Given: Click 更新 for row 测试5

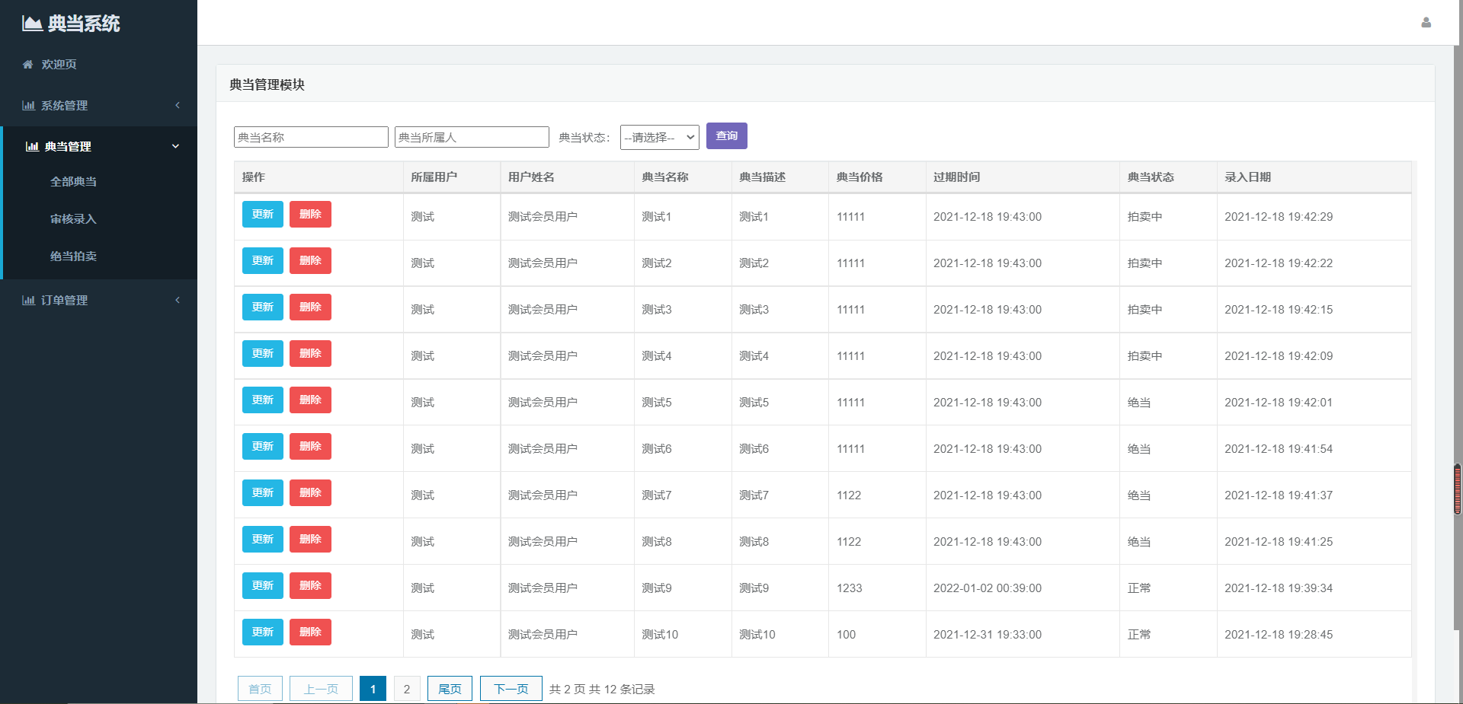Looking at the screenshot, I should (263, 400).
